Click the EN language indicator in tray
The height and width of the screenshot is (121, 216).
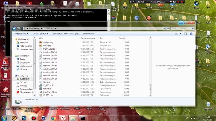187,118
